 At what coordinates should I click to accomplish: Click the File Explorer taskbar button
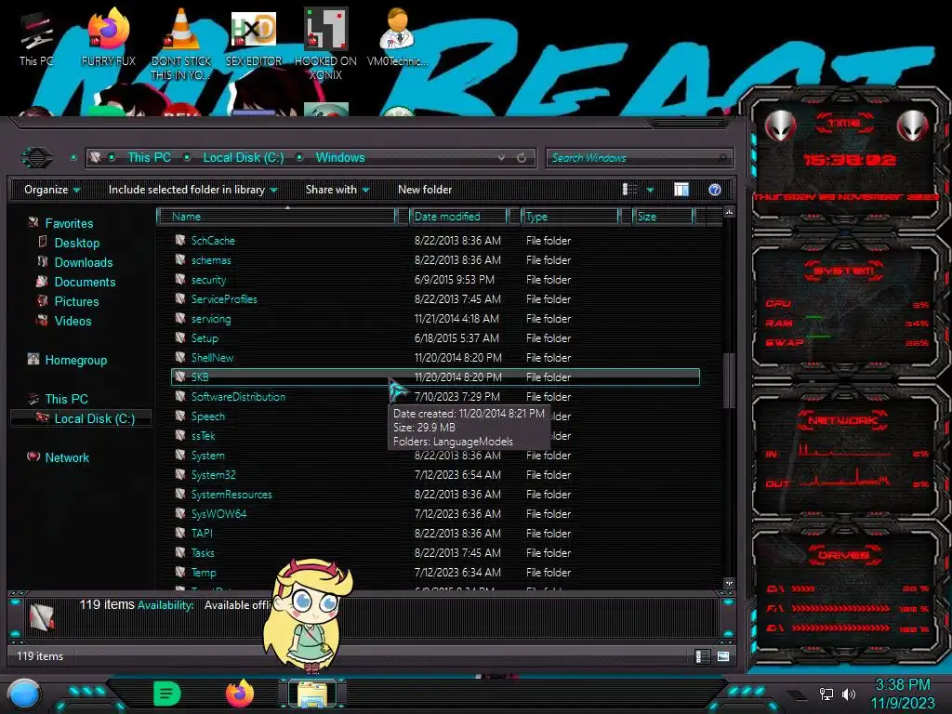click(x=312, y=694)
